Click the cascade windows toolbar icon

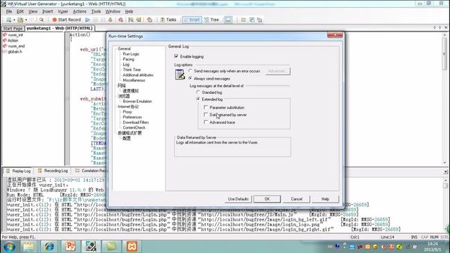click(x=260, y=19)
